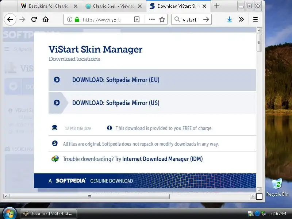
Task: Download from Softpedia Mirror (US)
Action: click(x=152, y=103)
